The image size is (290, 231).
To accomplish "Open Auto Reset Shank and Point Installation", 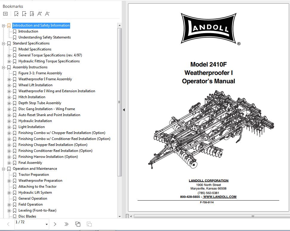I will coord(50,115).
